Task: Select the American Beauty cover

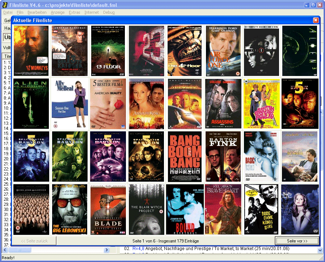Action: [x=108, y=103]
